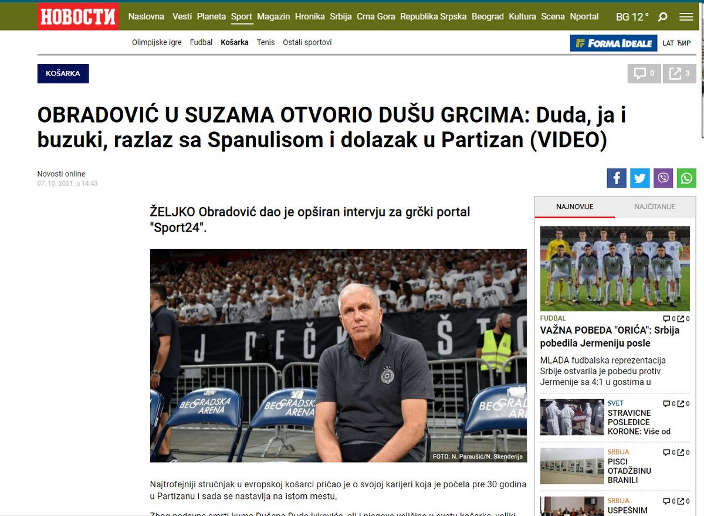The image size is (704, 516).
Task: Open the Serbia football team thumbnail
Action: (615, 269)
